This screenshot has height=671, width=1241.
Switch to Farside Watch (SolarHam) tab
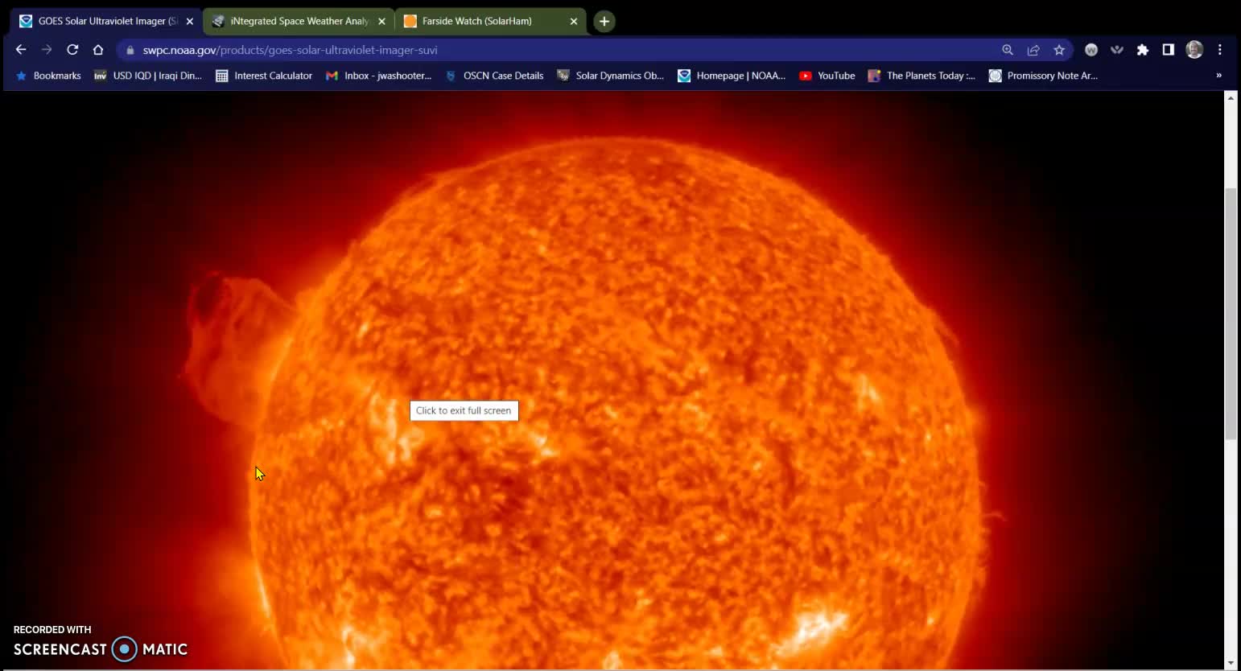[x=489, y=21]
